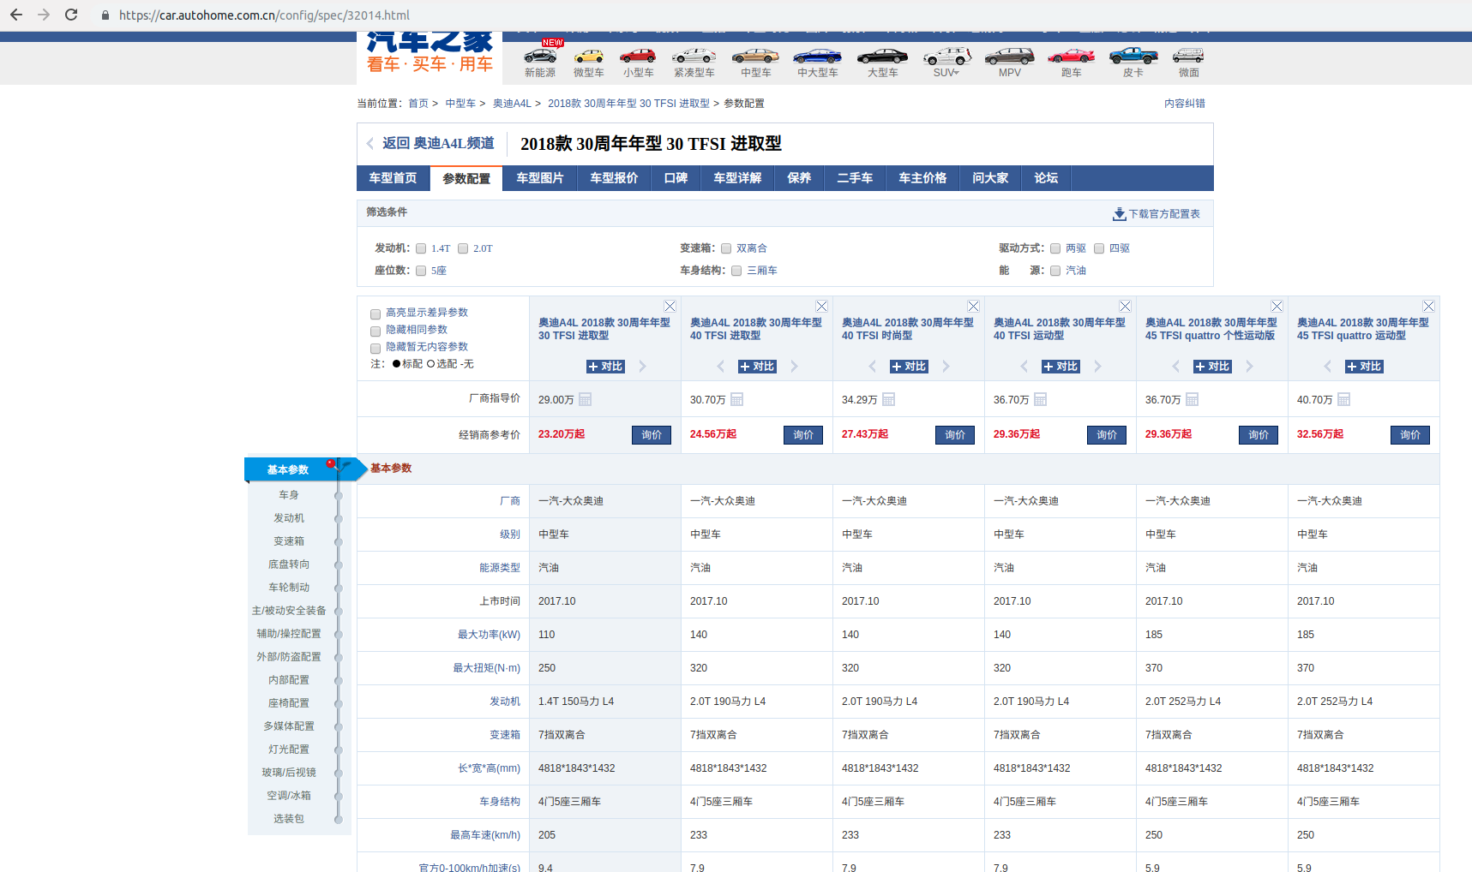Move the 40 TFSI 运动型 column right
Viewport: 1472px width, 872px height.
1098,367
